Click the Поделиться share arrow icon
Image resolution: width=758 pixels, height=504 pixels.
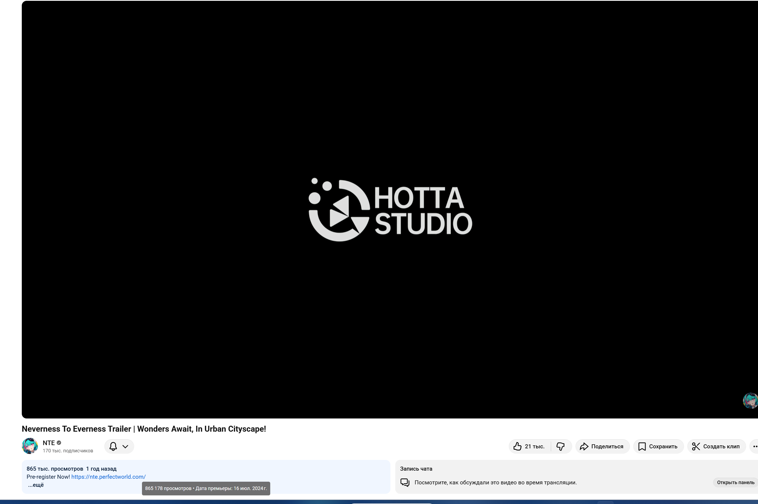pyautogui.click(x=583, y=446)
